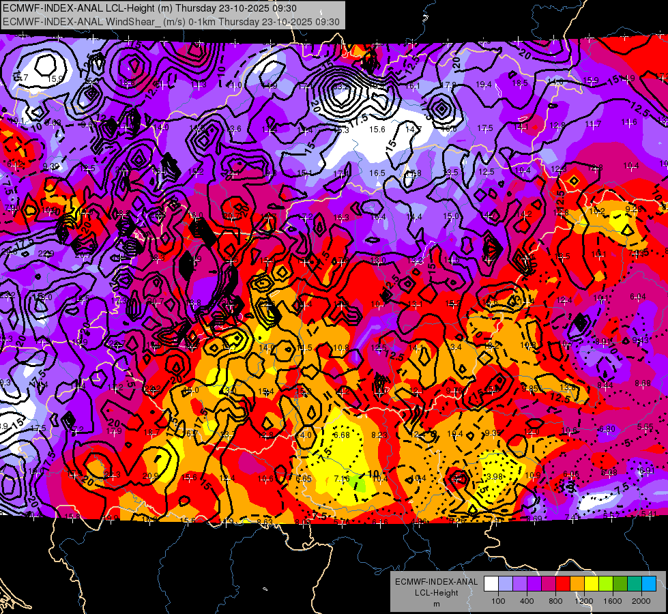Click the WindShear 0-1km title line
668x614 pixels.
pyautogui.click(x=171, y=22)
